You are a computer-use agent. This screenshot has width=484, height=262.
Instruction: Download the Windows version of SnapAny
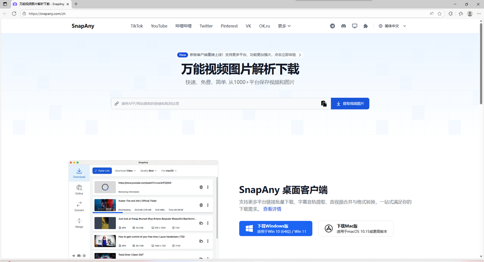coord(276,228)
